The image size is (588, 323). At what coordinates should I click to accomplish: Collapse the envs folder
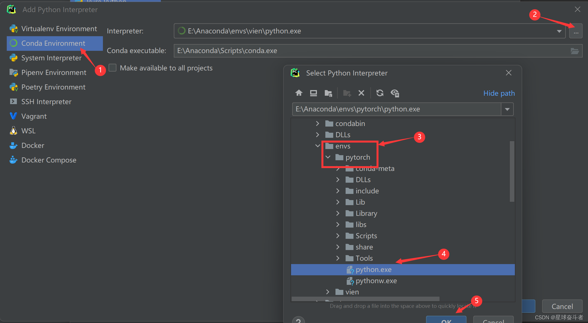pyautogui.click(x=317, y=146)
